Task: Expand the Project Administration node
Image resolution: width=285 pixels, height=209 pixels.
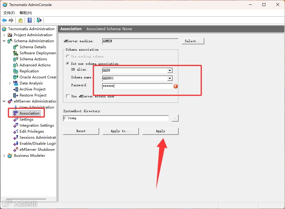Action: pyautogui.click(x=4, y=35)
